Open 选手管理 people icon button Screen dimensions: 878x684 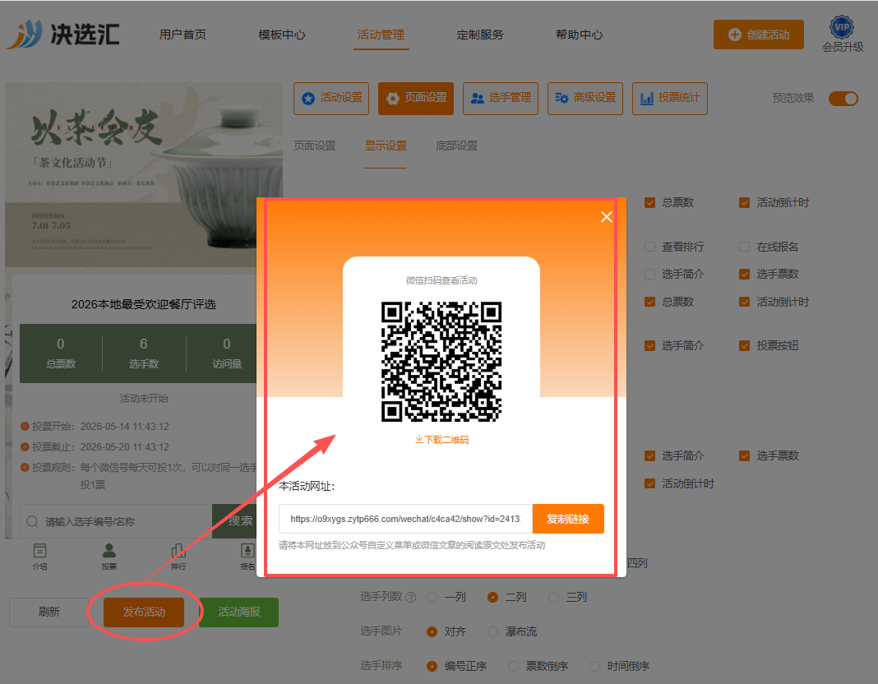500,99
